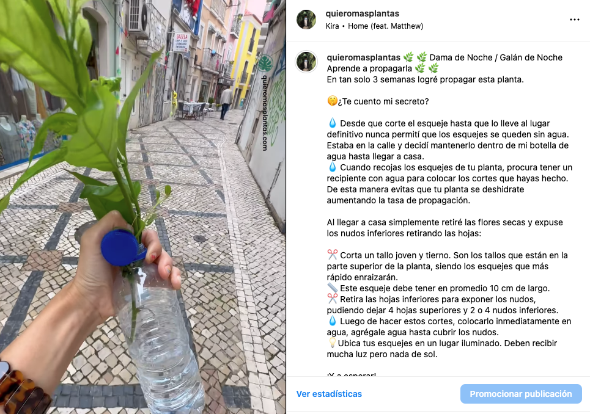Open the quieromasplantas username in header

[x=362, y=13]
